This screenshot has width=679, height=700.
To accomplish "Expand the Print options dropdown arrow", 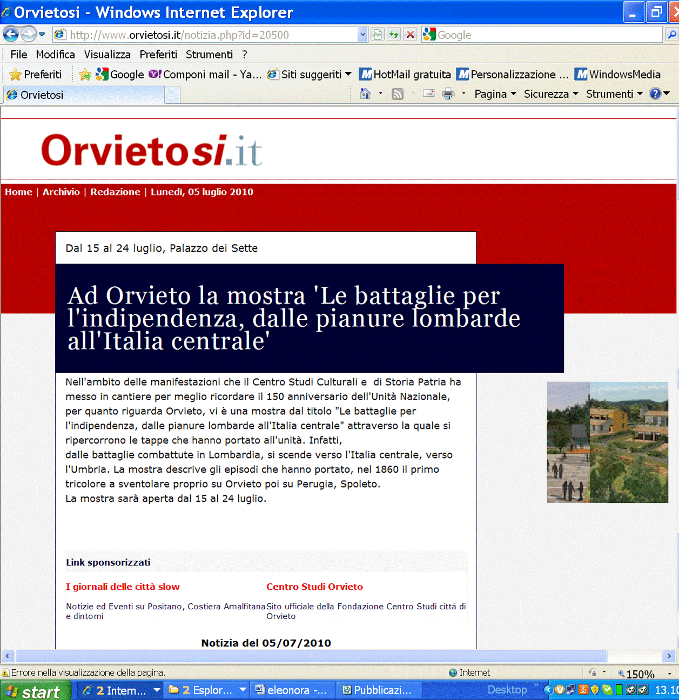I will click(463, 94).
